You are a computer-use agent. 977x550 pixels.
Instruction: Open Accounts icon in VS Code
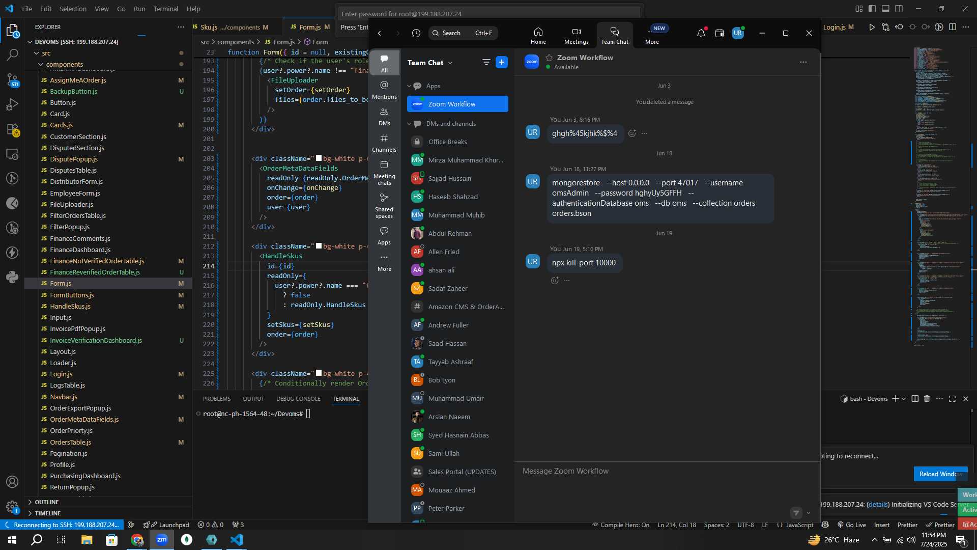pyautogui.click(x=12, y=482)
